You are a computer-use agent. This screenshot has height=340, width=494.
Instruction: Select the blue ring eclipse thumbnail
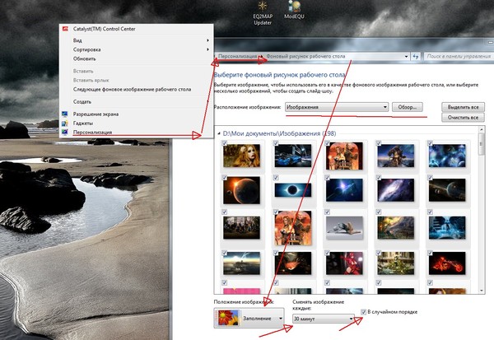coord(293,190)
